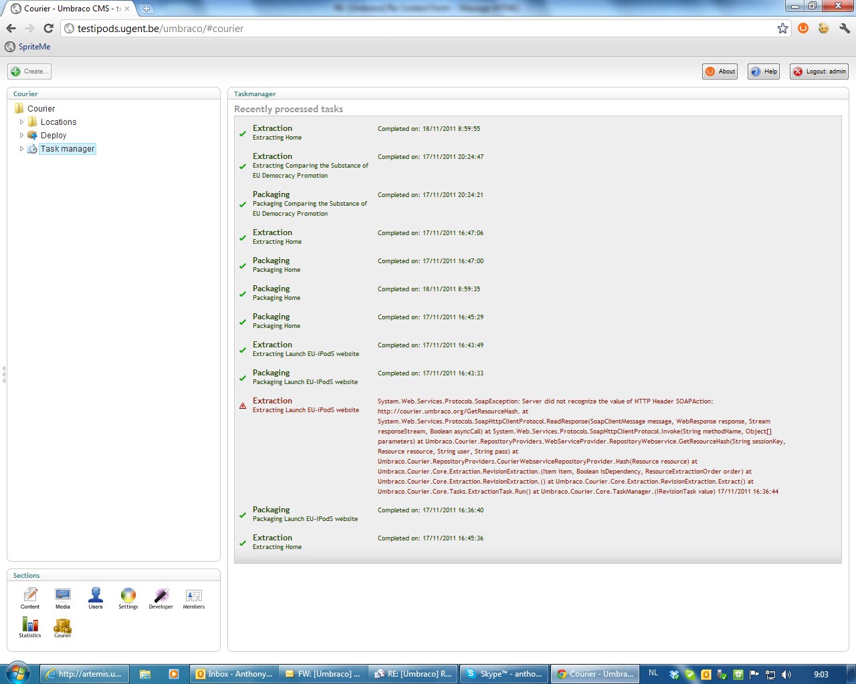The image size is (856, 684).
Task: Open 'FW: [Umbraco]' taskbar item
Action: click(x=324, y=674)
